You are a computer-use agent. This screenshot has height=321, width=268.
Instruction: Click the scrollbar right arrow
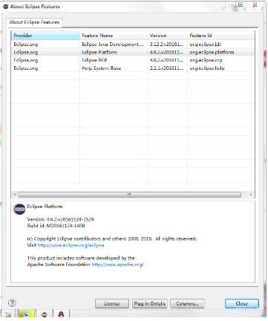click(x=251, y=195)
